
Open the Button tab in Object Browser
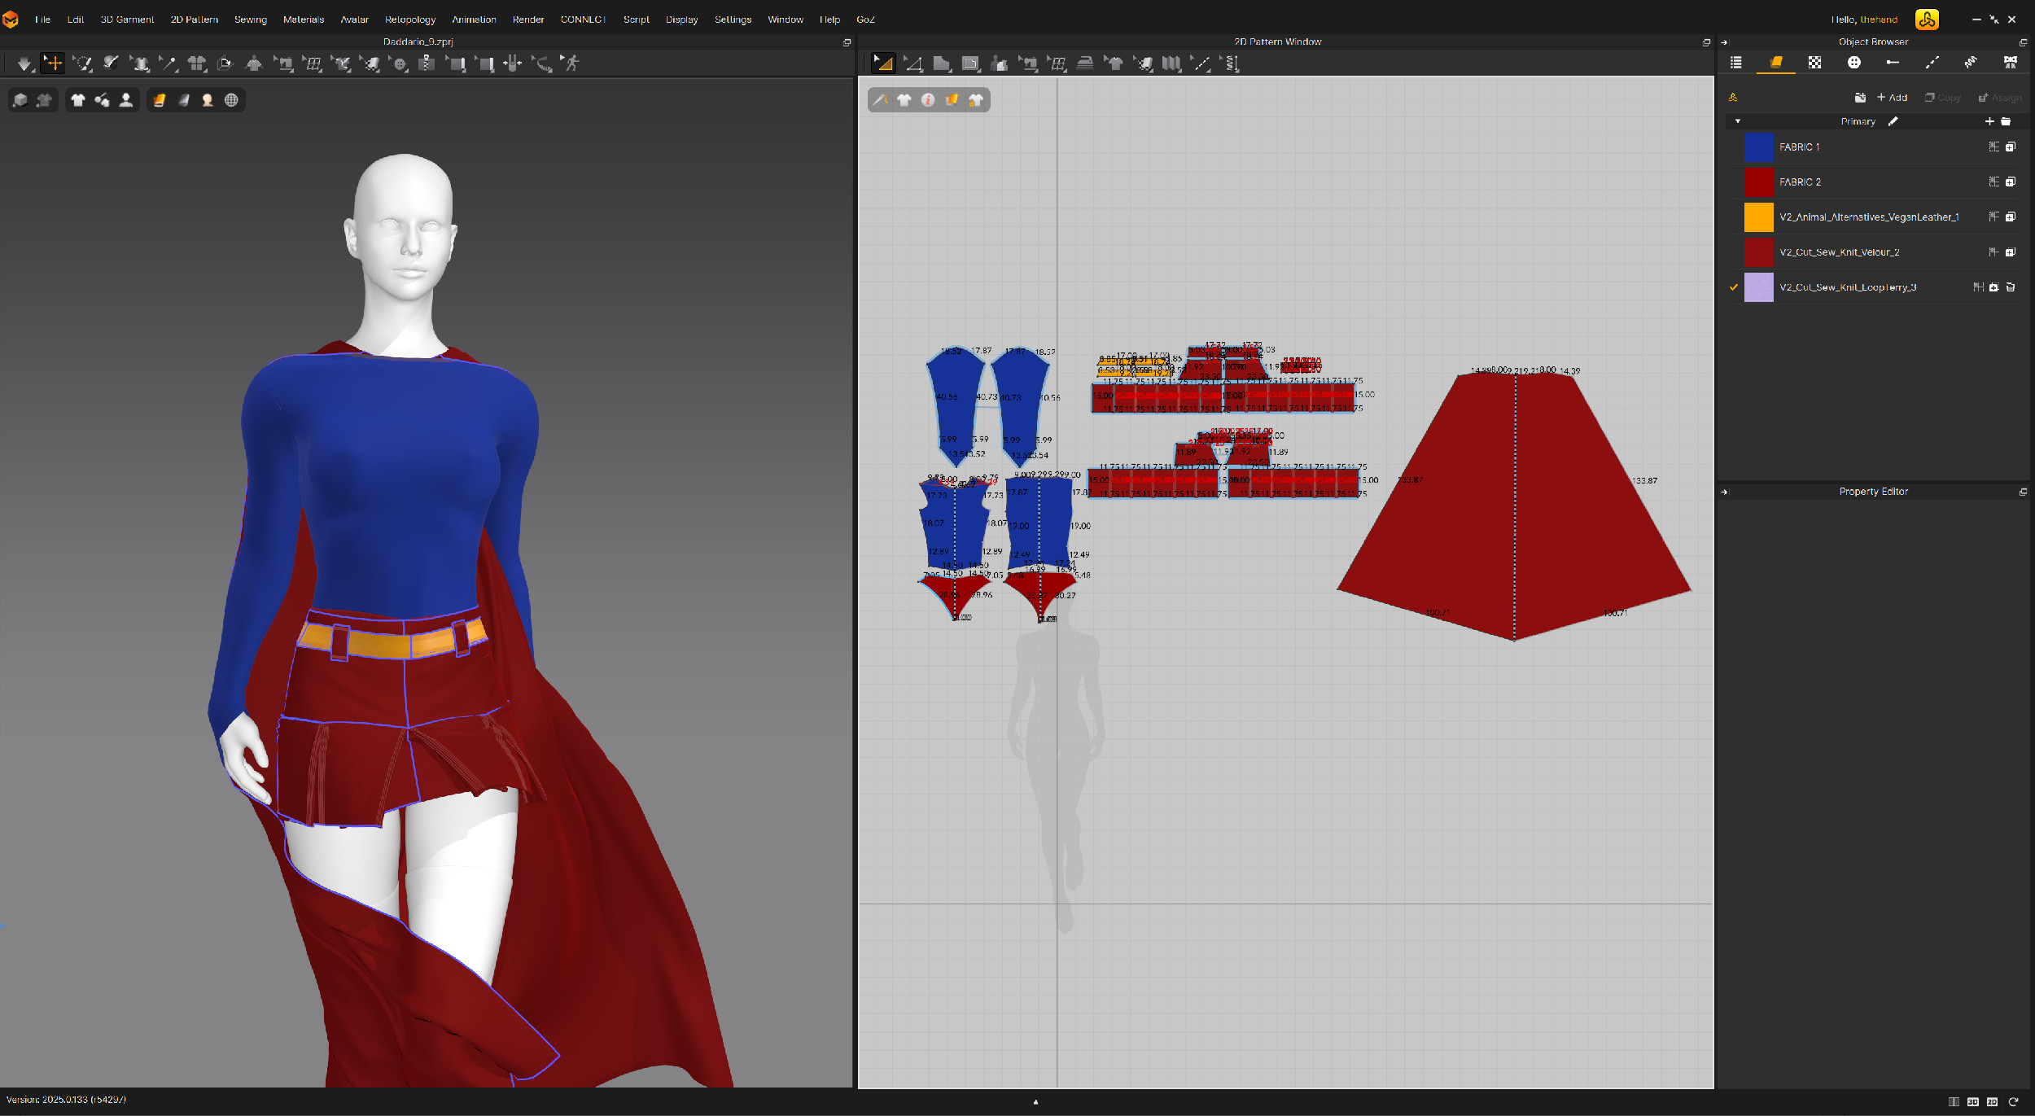[1853, 63]
